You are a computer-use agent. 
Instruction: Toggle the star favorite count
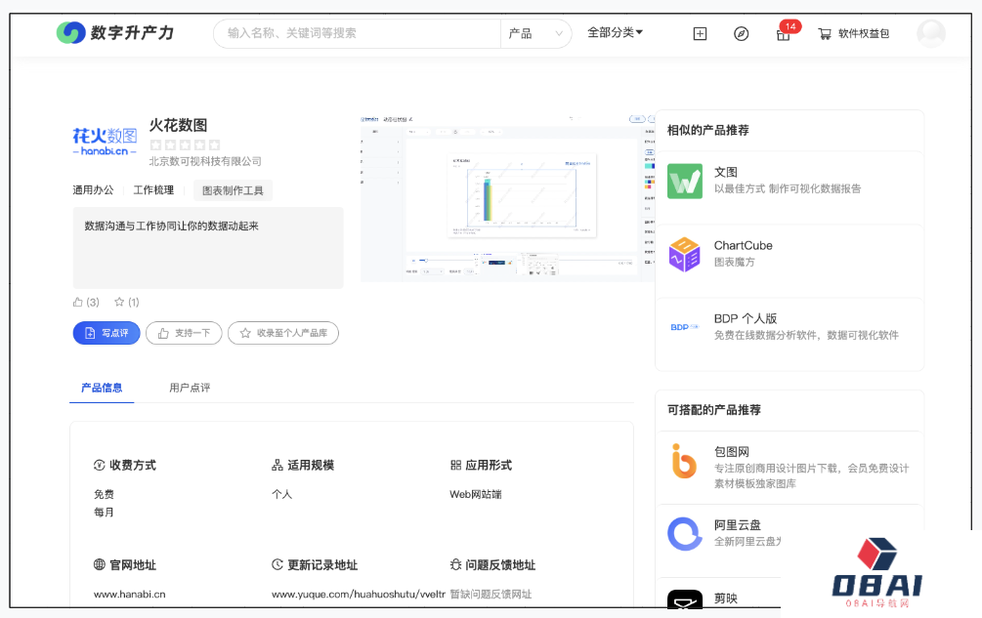click(x=126, y=302)
